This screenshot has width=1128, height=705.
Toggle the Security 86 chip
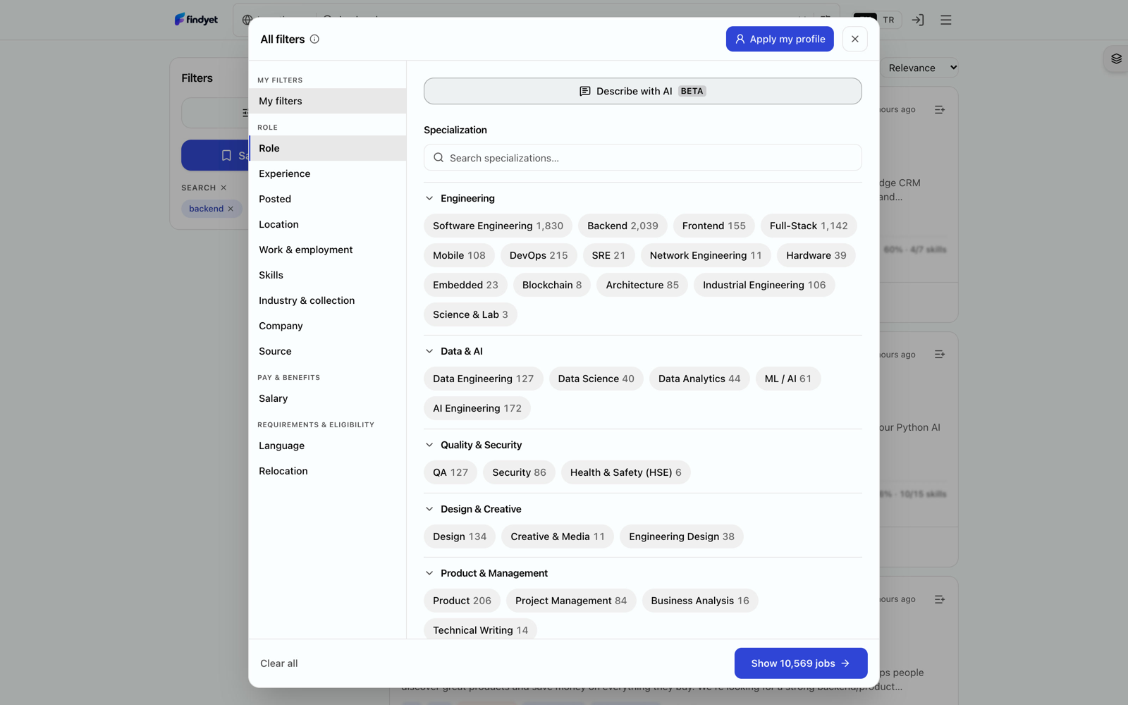[x=519, y=472]
